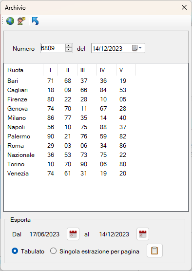
Task: Increase the Numero value with up arrow
Action: point(69,46)
